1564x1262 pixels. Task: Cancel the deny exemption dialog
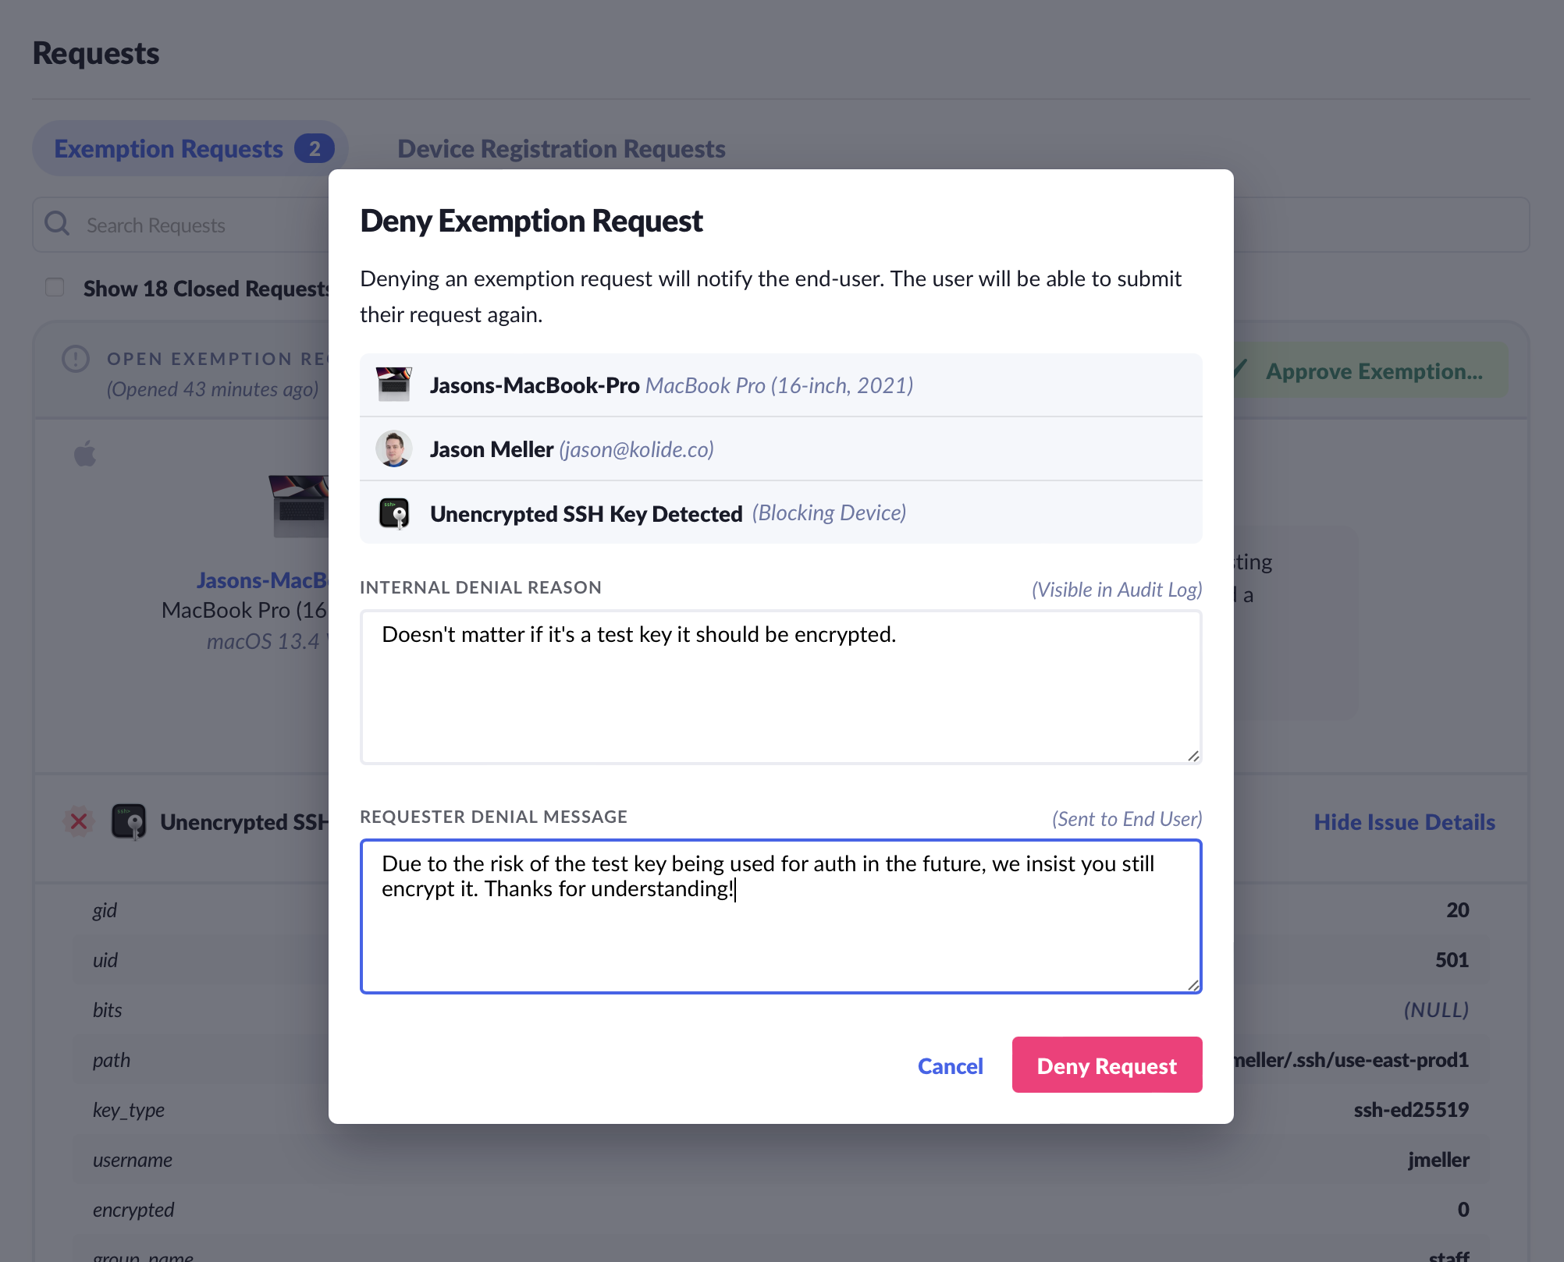950,1065
